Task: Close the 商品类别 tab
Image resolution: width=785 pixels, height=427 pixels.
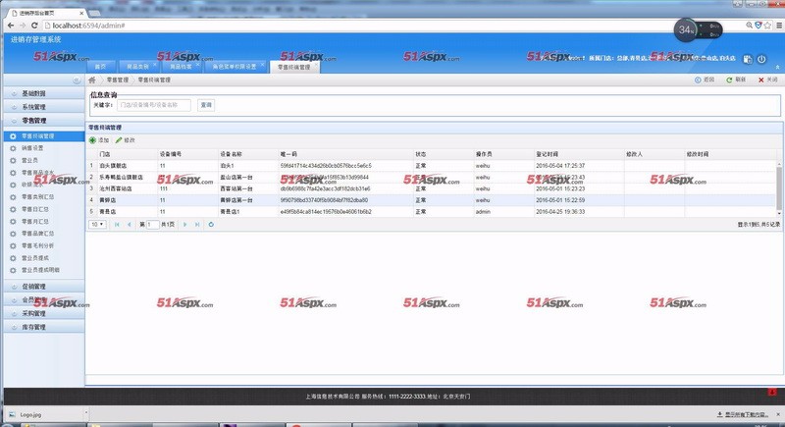Action: click(155, 65)
